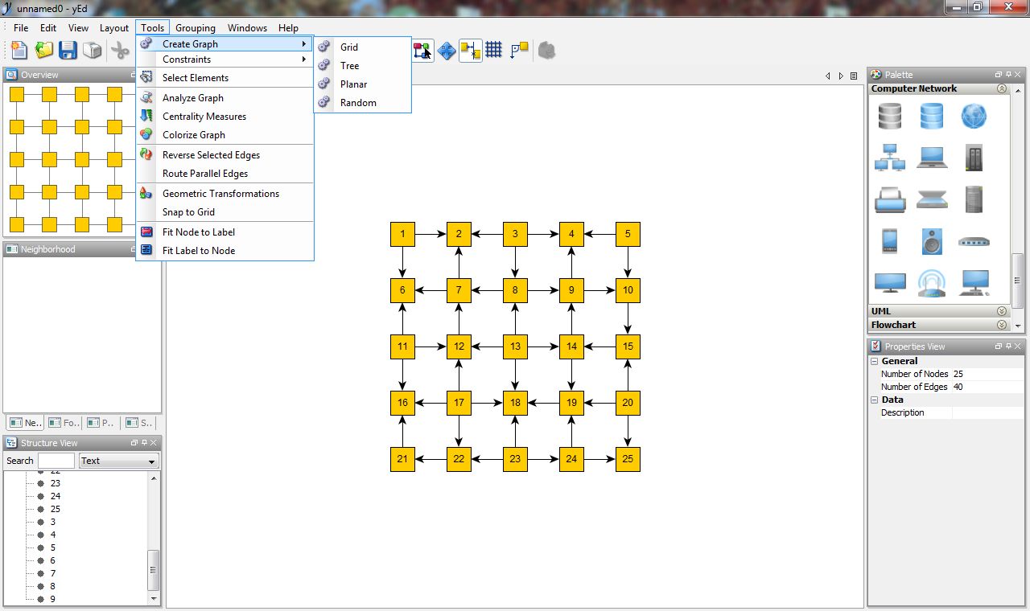Select the dark server tower palette icon
Screen dimensions: 1030x611
tap(974, 158)
